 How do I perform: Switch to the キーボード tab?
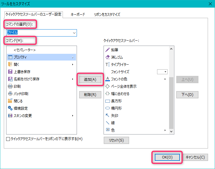point(78,14)
